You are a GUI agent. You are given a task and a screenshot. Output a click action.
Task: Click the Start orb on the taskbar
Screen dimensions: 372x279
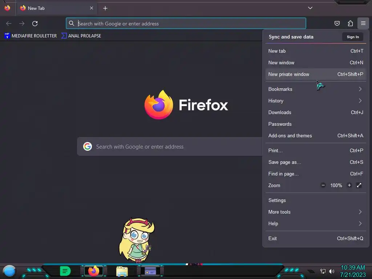[9, 271]
